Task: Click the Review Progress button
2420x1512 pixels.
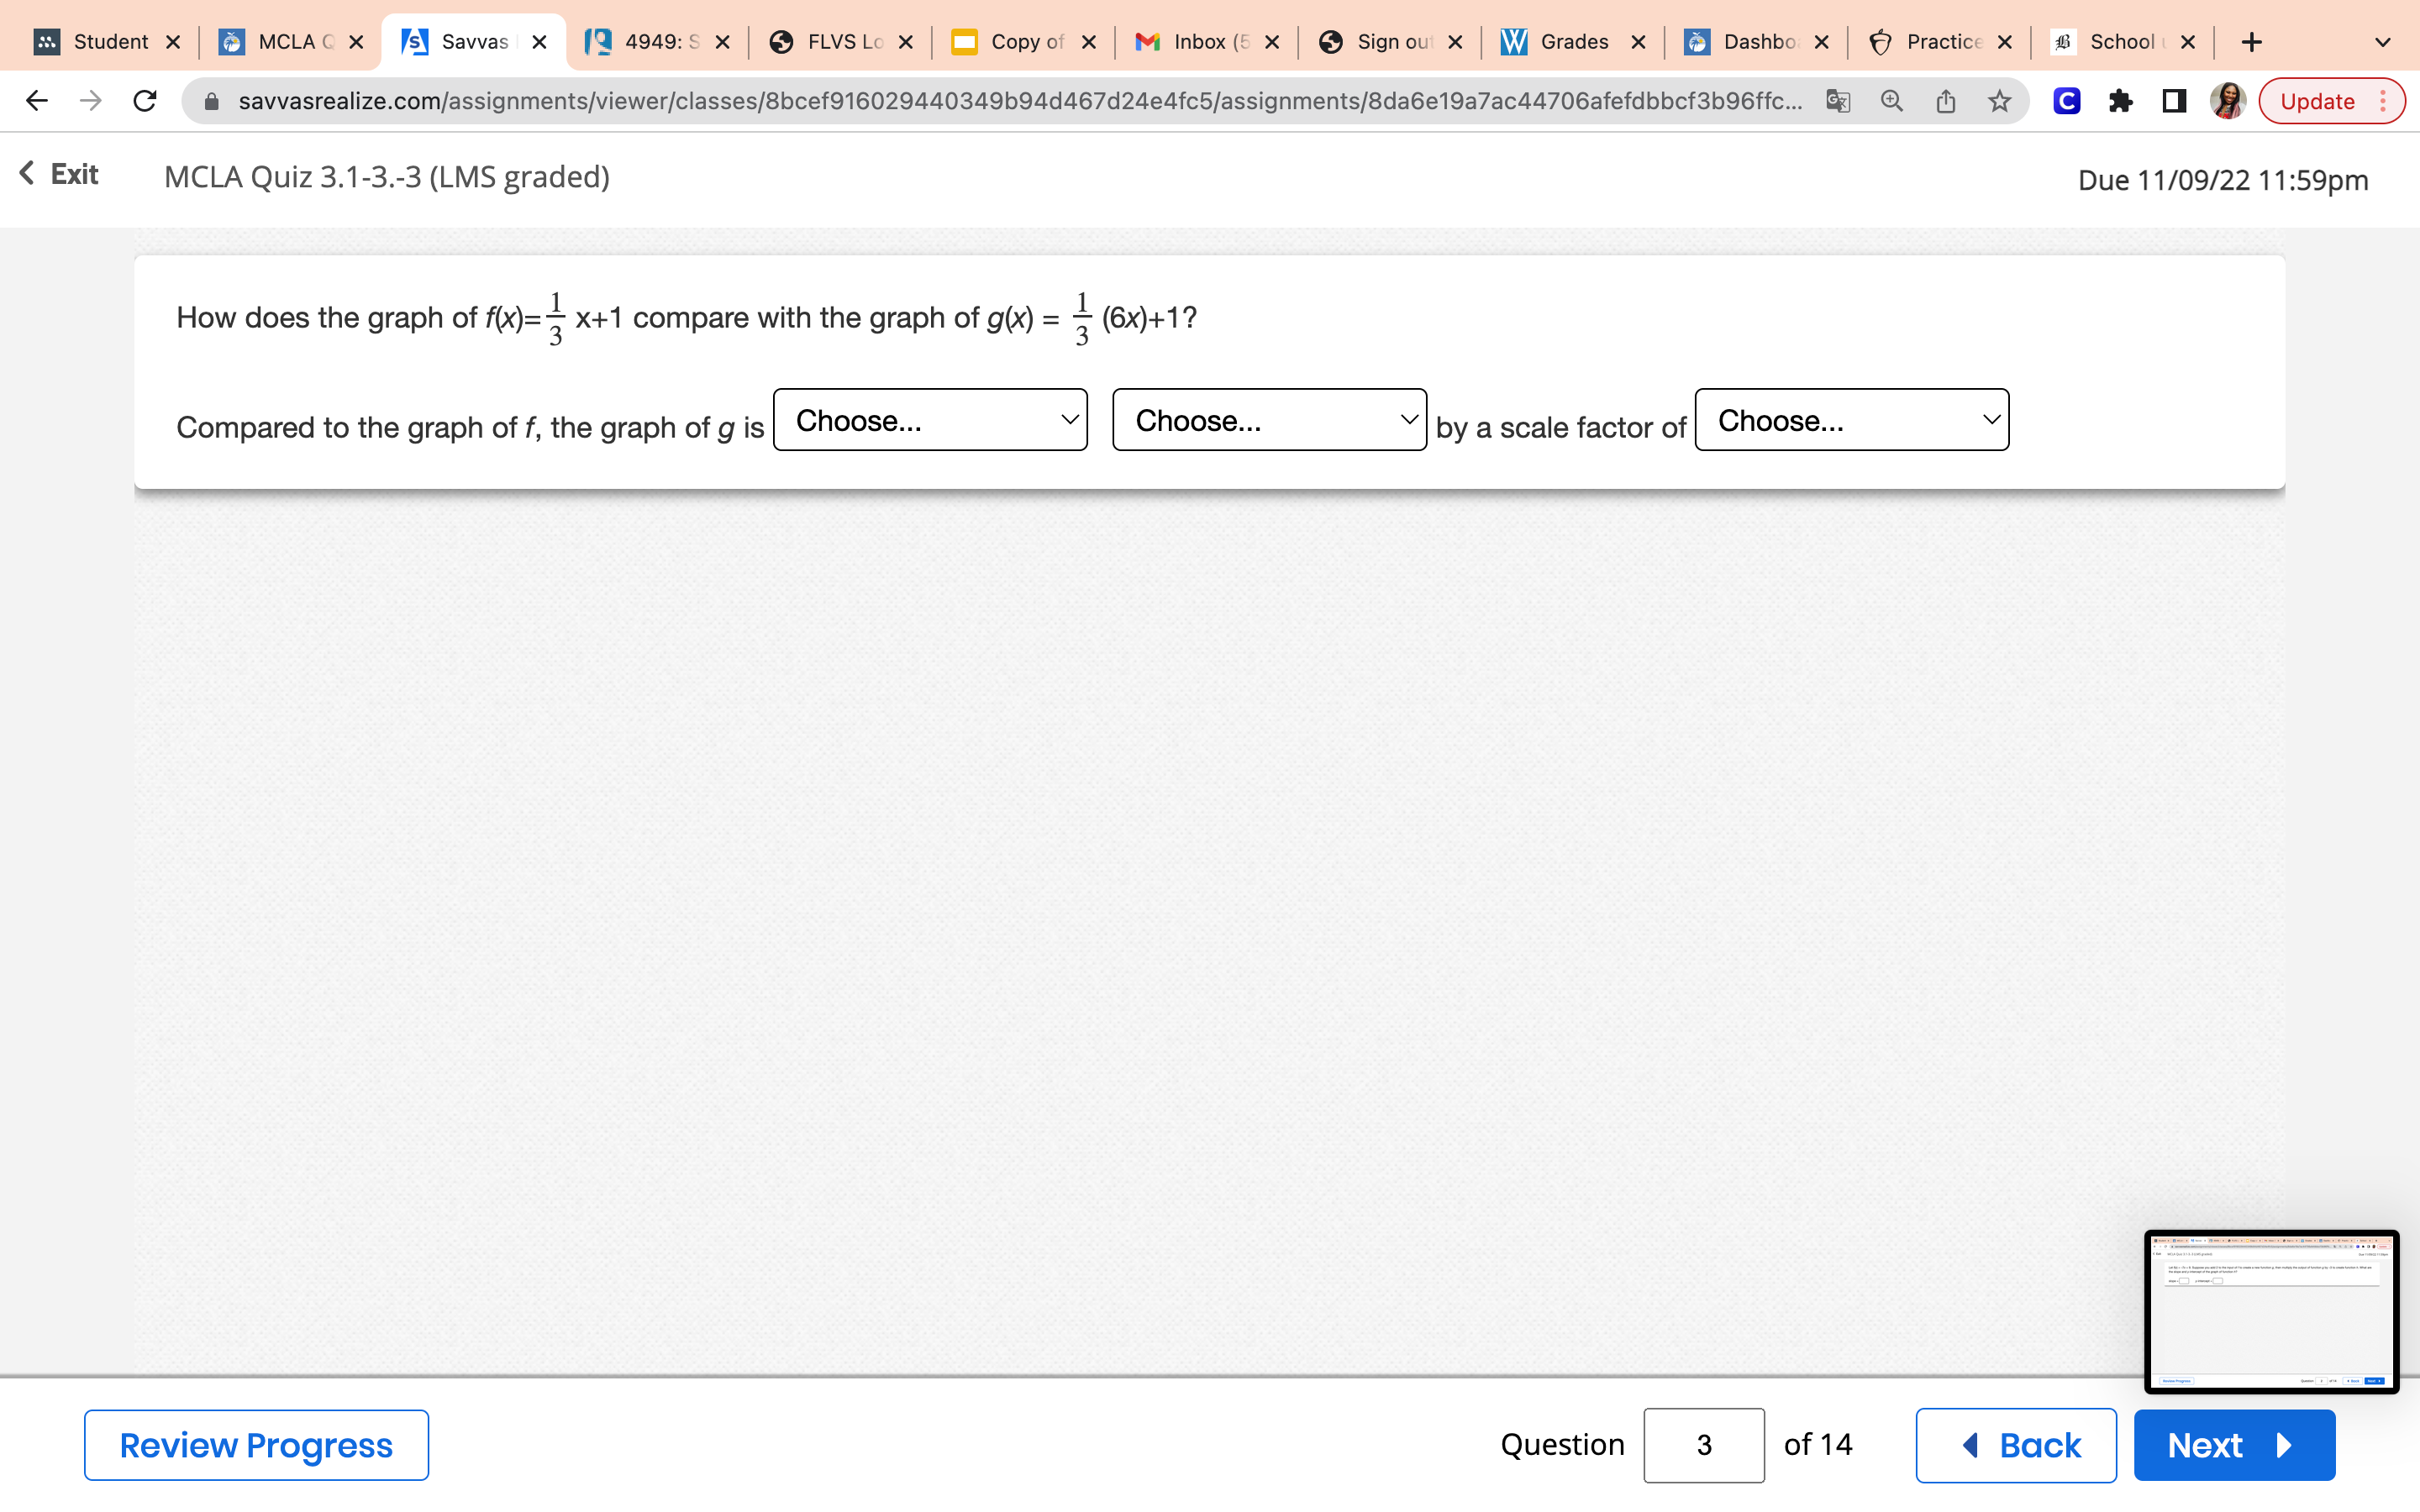Action: tap(256, 1445)
